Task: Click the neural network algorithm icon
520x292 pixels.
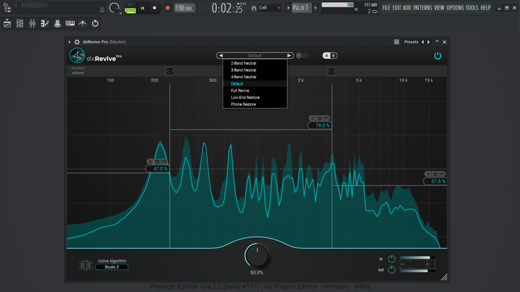Action: click(x=86, y=265)
